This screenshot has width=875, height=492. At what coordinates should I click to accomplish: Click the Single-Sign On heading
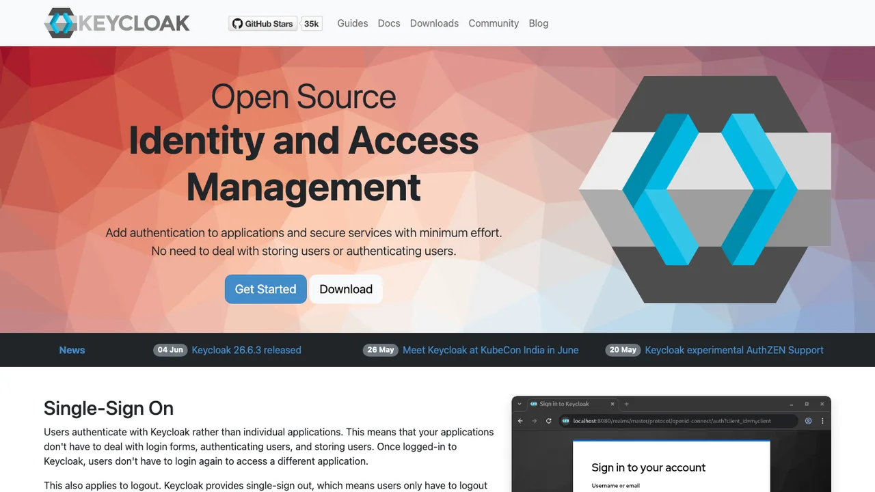coord(109,408)
